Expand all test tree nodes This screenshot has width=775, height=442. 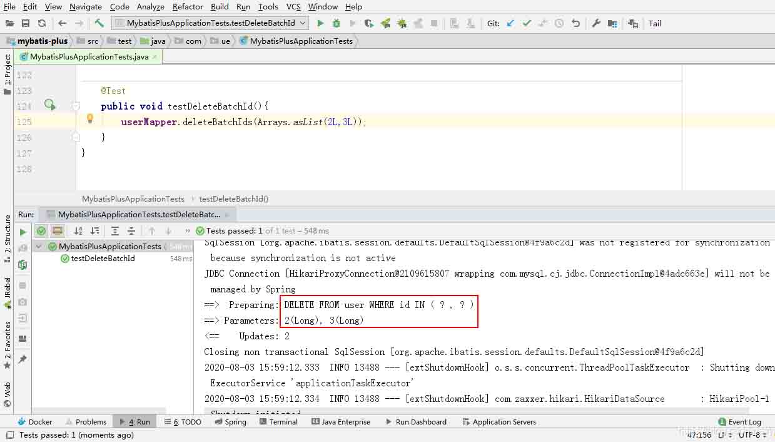point(115,231)
